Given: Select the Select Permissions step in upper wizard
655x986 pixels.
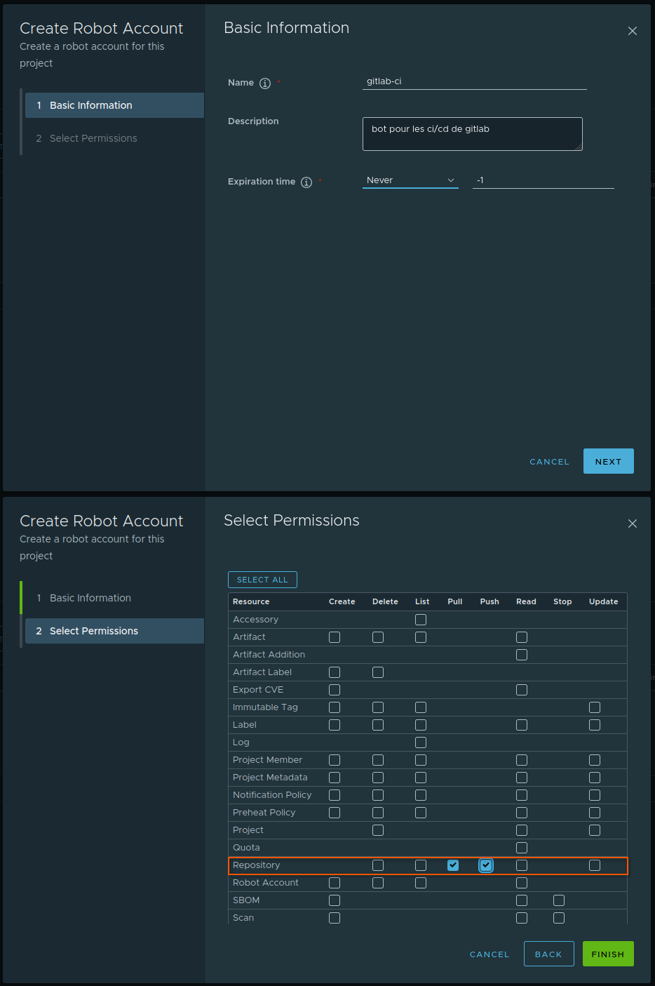Looking at the screenshot, I should tap(115, 138).
